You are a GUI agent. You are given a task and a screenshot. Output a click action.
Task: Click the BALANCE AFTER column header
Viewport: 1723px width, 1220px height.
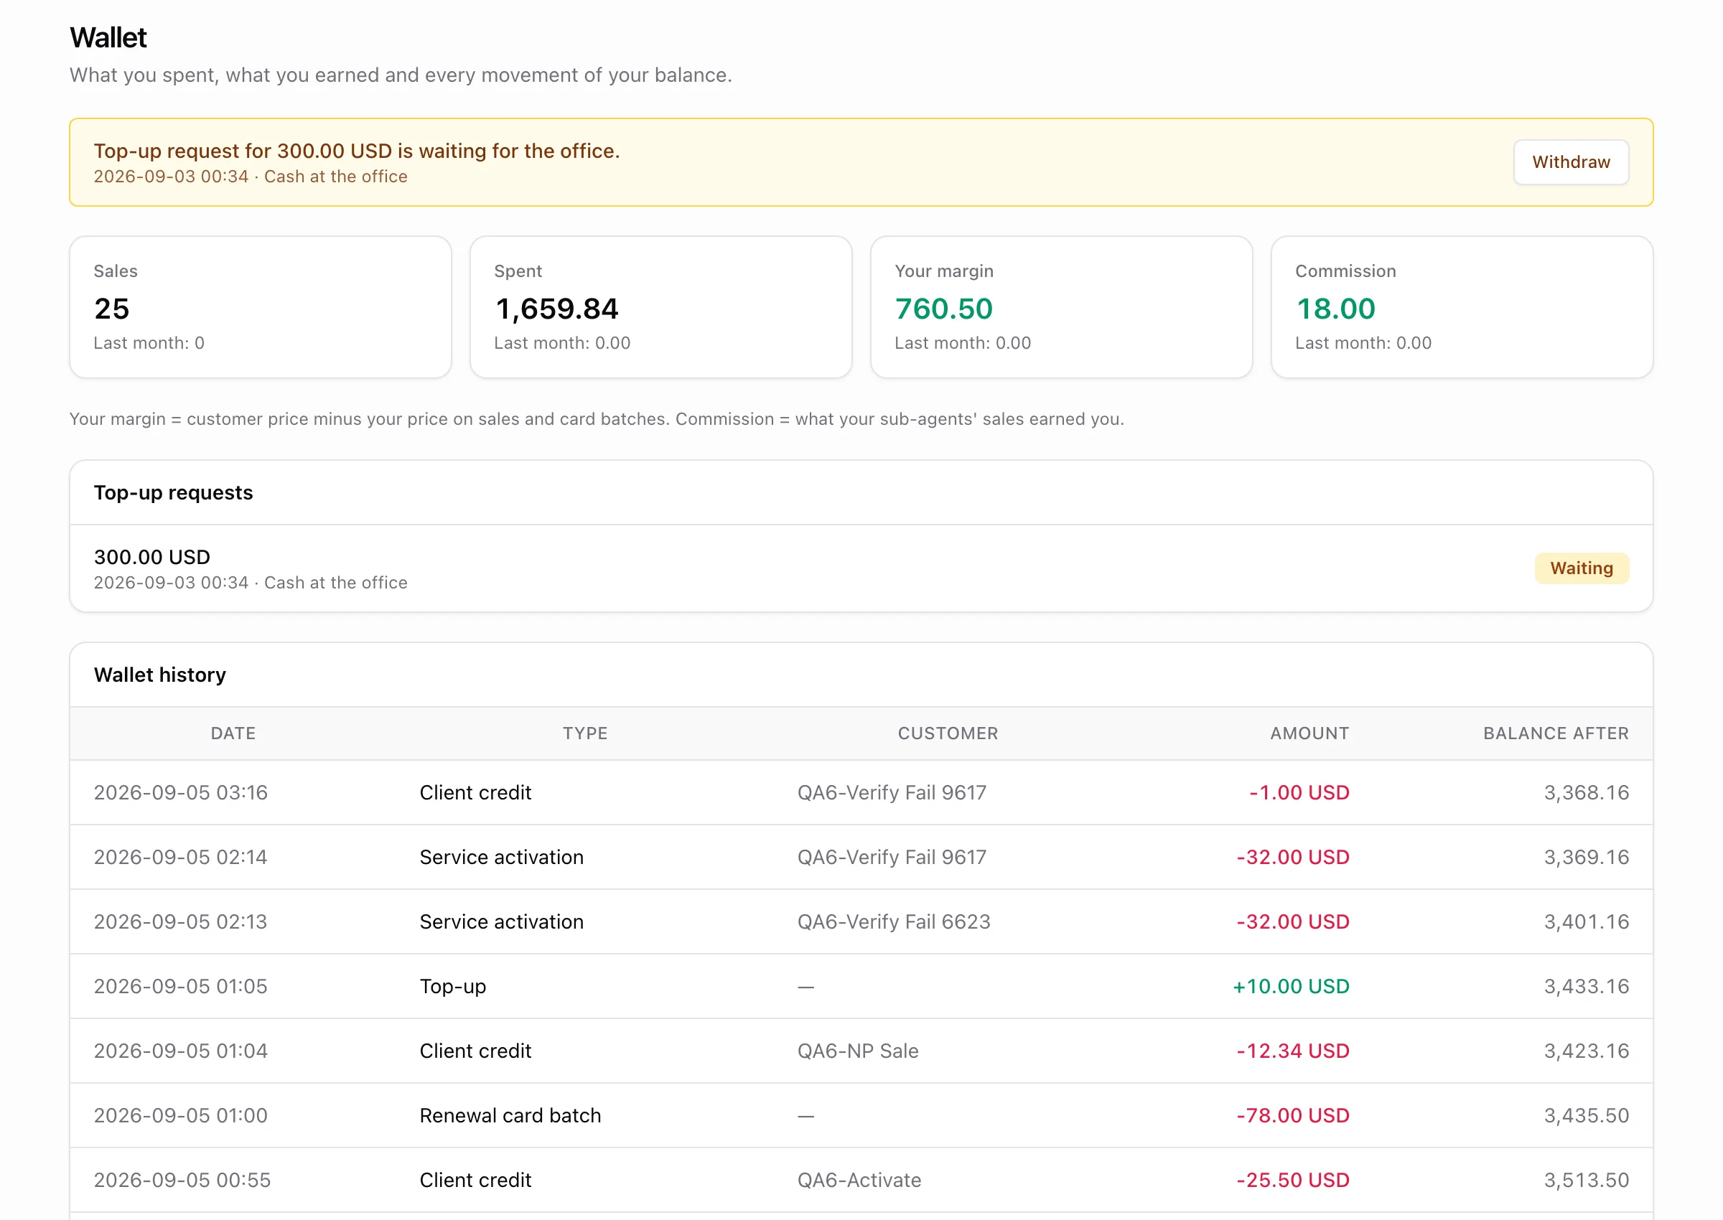tap(1556, 733)
